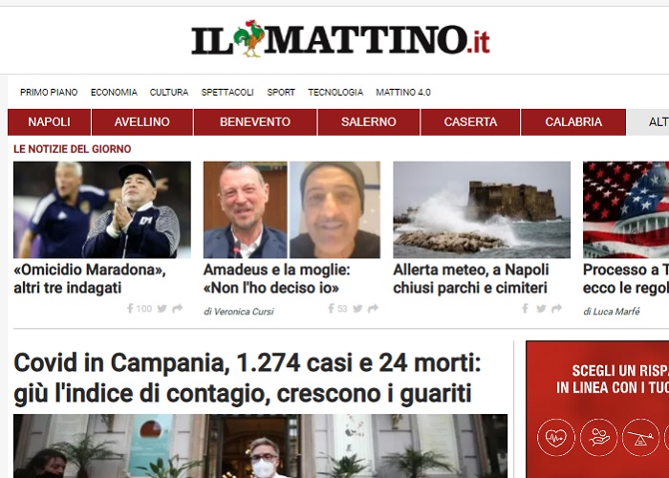Image resolution: width=669 pixels, height=478 pixels.
Task: Switch to the SALERNO section tab
Action: click(369, 122)
